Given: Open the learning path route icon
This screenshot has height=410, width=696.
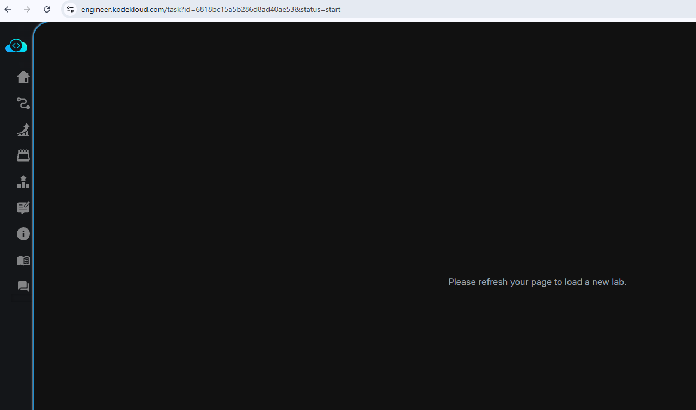Looking at the screenshot, I should coord(23,103).
